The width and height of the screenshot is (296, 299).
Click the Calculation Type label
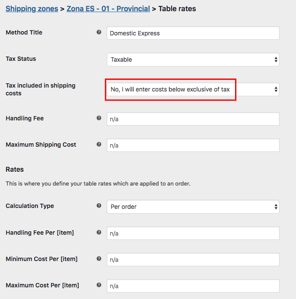[30, 206]
